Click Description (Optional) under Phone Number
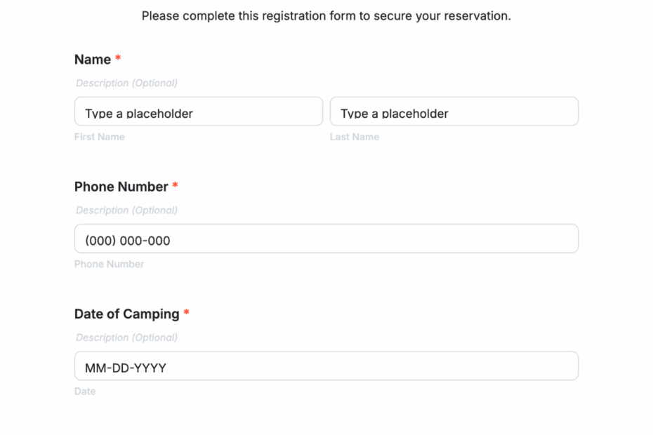Screen dimensions: 653x435 [x=126, y=210]
